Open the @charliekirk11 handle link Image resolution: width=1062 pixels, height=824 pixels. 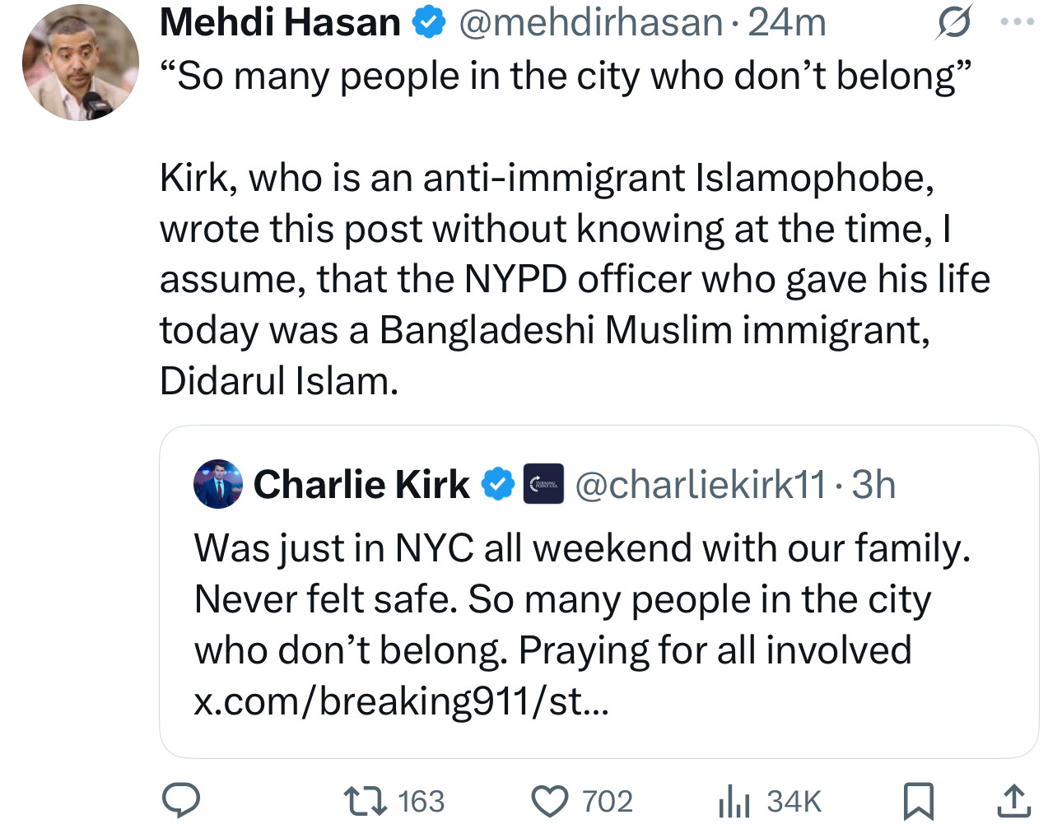tap(700, 485)
